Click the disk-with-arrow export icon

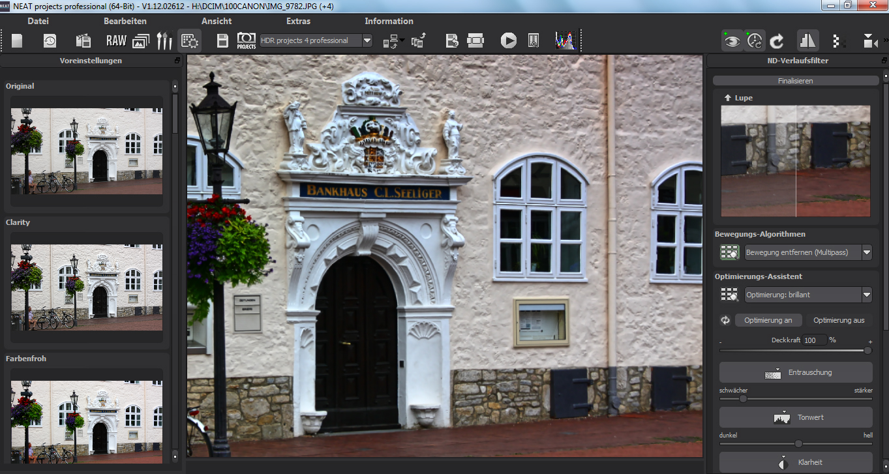(x=452, y=40)
